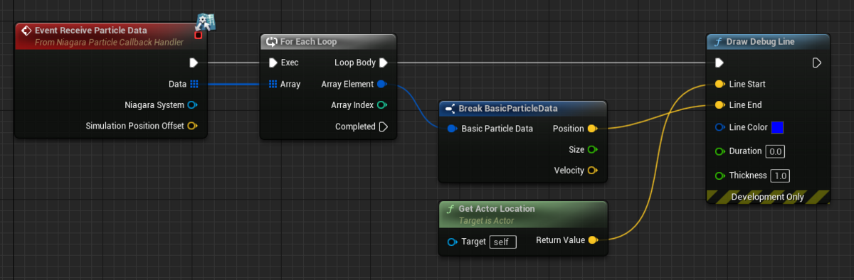Click the Array Element output pin
Image resolution: width=854 pixels, height=280 pixels.
coord(381,84)
